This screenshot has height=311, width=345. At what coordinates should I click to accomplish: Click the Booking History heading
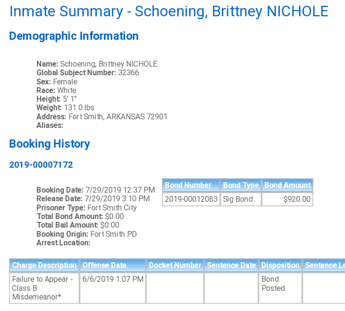click(49, 144)
